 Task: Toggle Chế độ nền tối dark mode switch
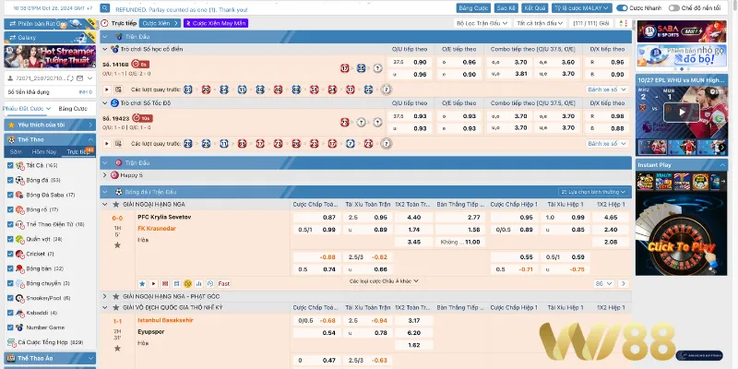click(674, 8)
